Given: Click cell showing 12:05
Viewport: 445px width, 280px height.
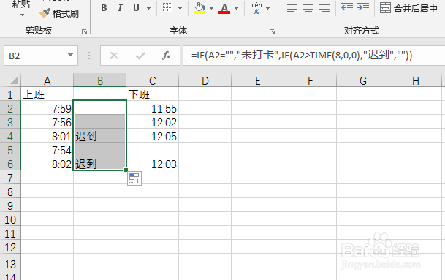Looking at the screenshot, I should point(153,136).
